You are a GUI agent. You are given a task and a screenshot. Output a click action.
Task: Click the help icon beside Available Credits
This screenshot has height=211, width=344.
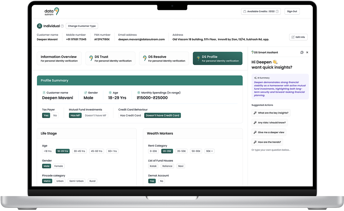277,11
